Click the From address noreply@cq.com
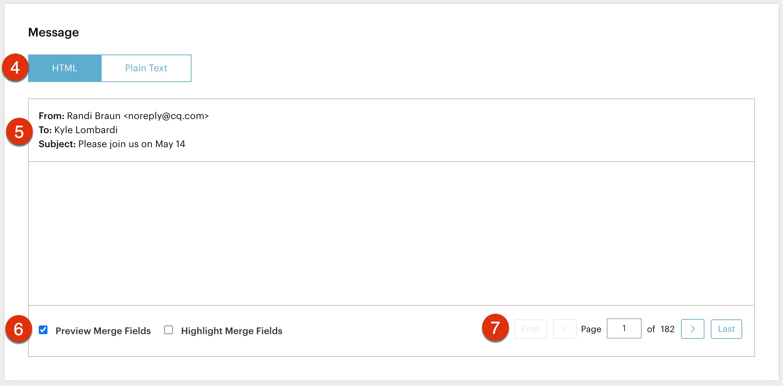The width and height of the screenshot is (783, 386). [166, 116]
